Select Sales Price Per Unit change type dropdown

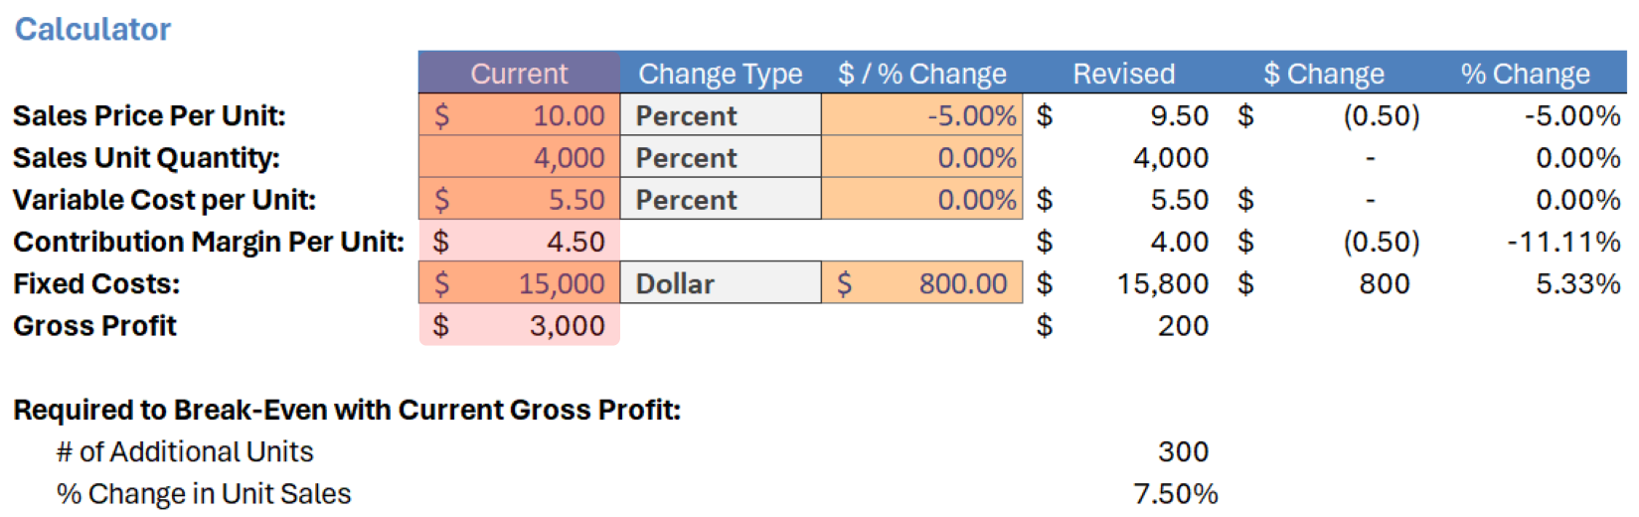(721, 115)
